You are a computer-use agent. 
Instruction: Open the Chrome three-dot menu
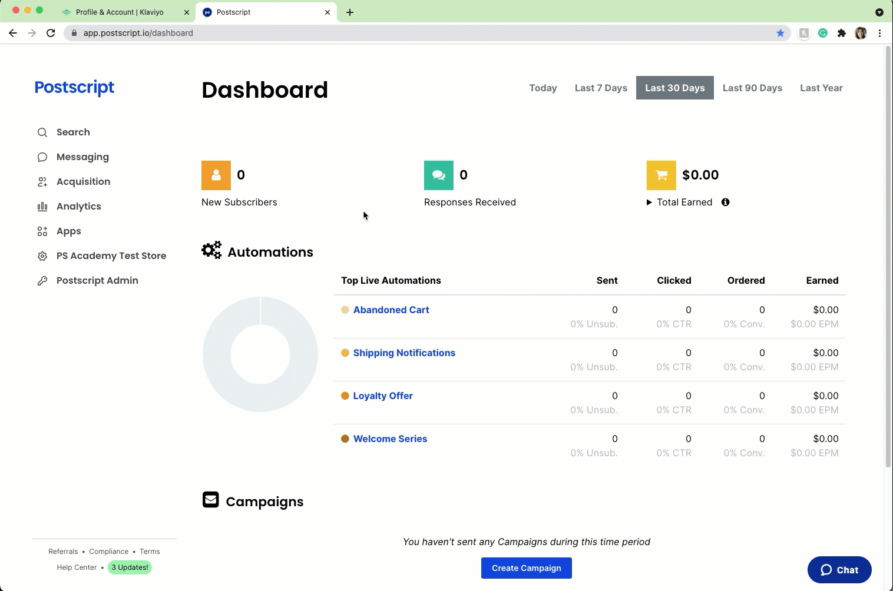879,33
